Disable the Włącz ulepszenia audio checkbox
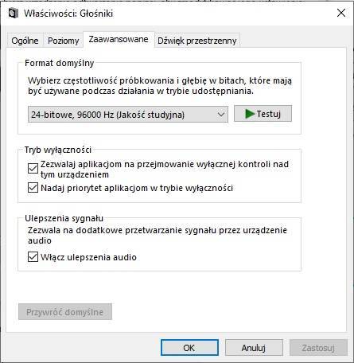 [x=33, y=257]
